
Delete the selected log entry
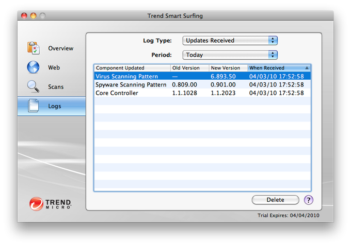tap(275, 200)
